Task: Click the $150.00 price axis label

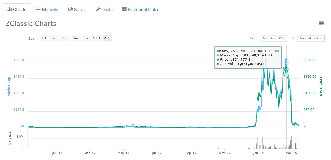Action: [x=310, y=77]
